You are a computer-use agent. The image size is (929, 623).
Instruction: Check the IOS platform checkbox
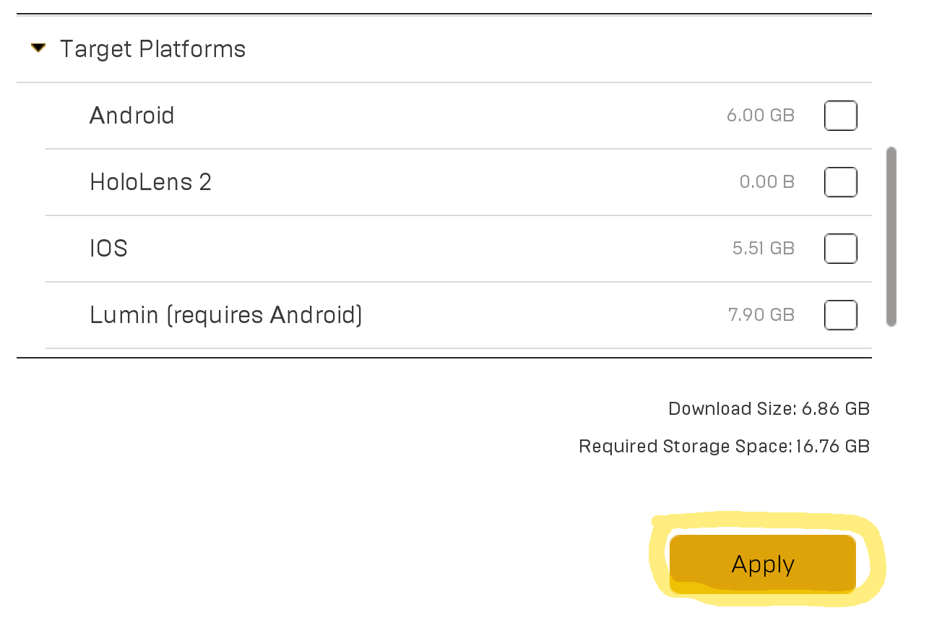pos(841,249)
